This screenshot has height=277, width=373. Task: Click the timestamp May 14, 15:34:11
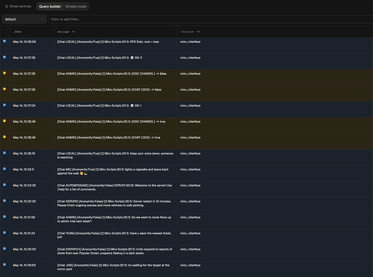point(23,169)
